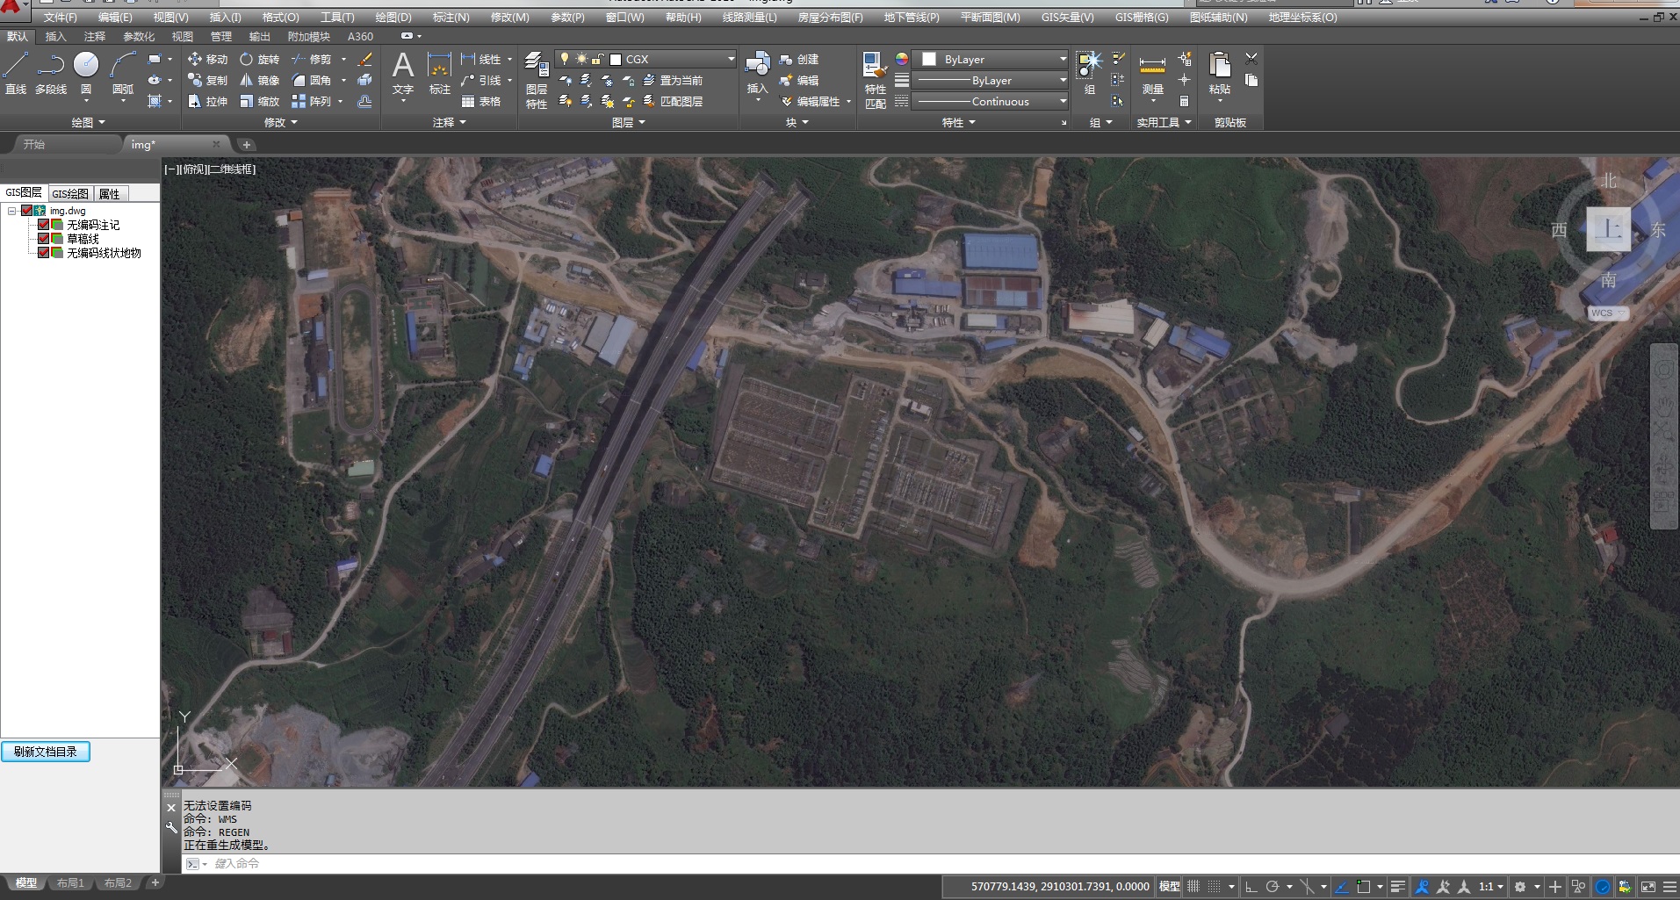
Task: Click the Rotate (旋转) tool
Action: pos(259,59)
